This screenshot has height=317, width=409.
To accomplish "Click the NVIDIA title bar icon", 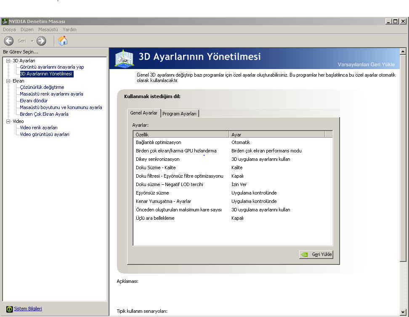I will [x=5, y=21].
